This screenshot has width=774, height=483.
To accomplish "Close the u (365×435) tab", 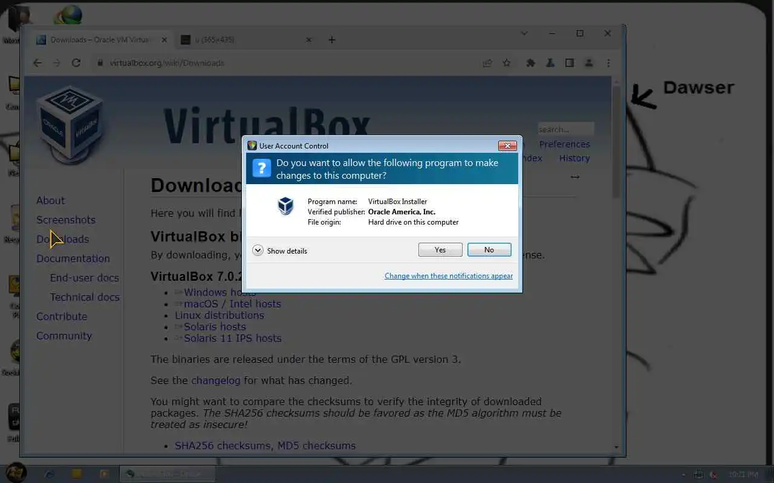I will coord(309,40).
